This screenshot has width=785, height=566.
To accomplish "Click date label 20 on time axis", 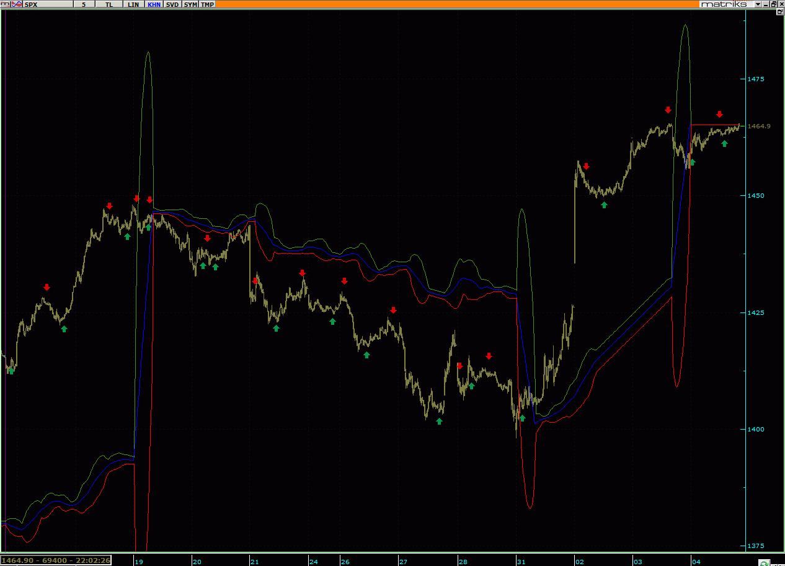I will tap(197, 562).
